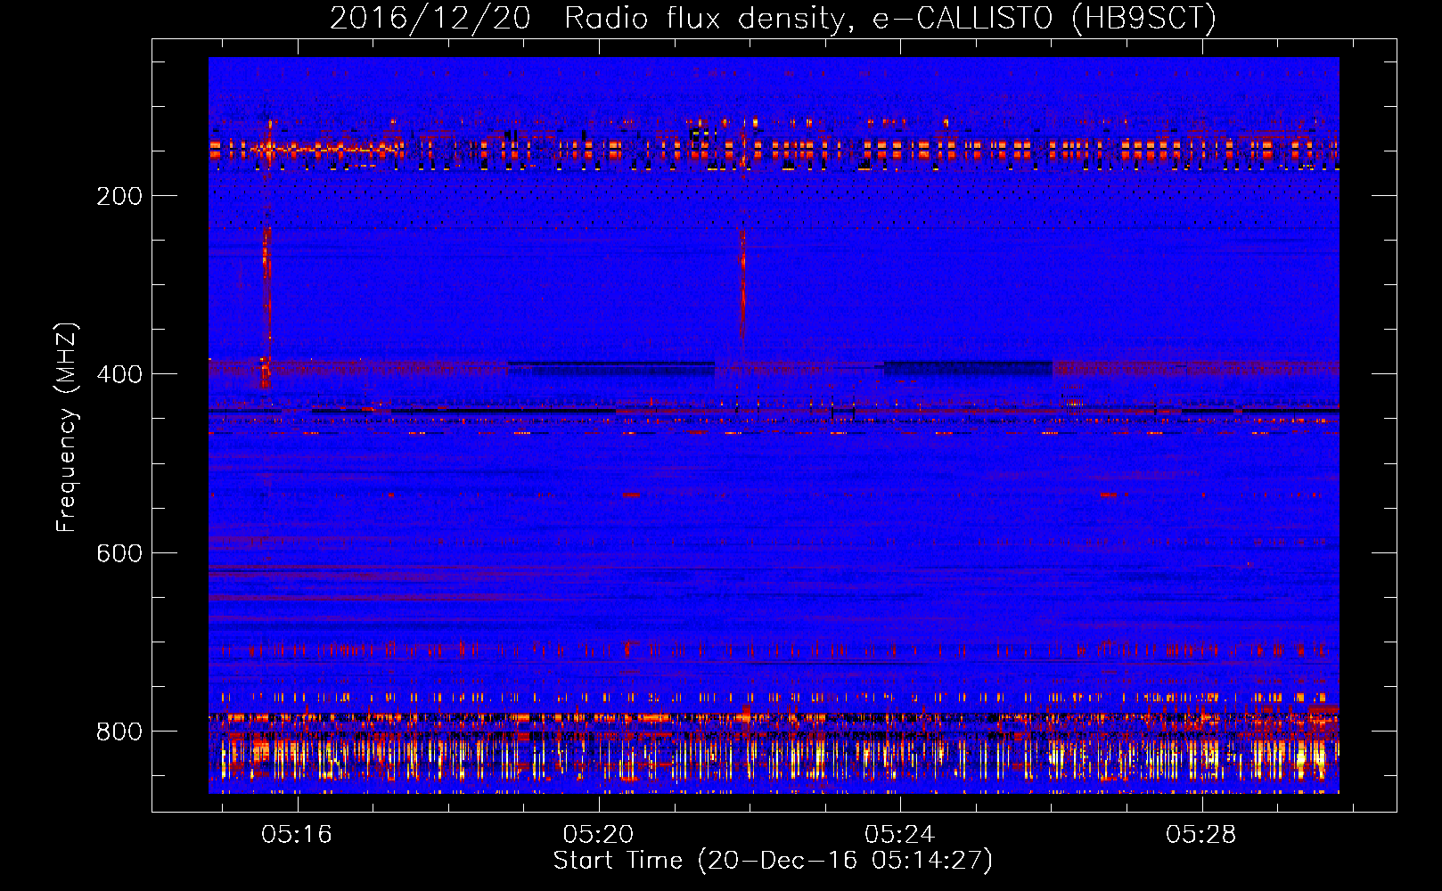Click the 05:28 time tick label
This screenshot has height=891, width=1442.
coord(1201,834)
